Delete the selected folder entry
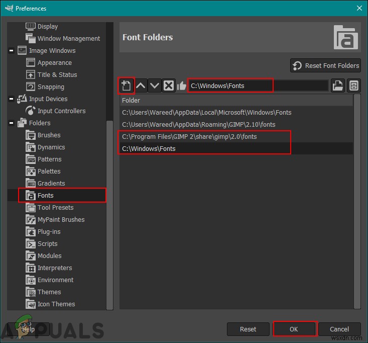The height and width of the screenshot is (343, 368). click(169, 85)
